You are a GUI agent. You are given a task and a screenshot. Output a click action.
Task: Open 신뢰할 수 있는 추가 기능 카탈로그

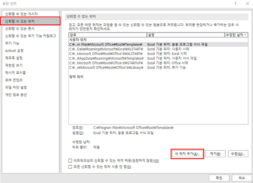tap(31, 36)
